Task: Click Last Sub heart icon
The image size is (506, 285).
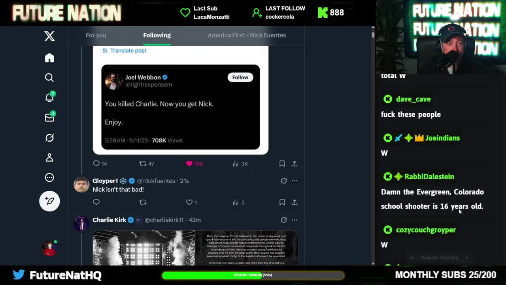Action: point(185,13)
